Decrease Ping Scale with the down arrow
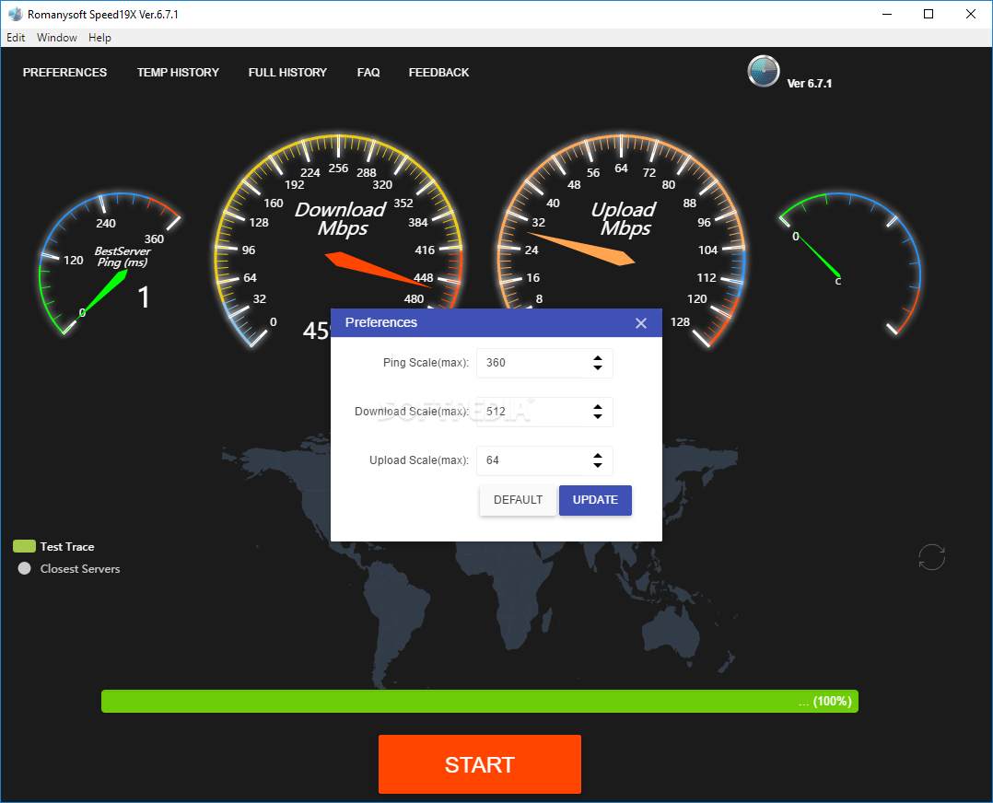Viewport: 993px width, 803px height. (597, 367)
